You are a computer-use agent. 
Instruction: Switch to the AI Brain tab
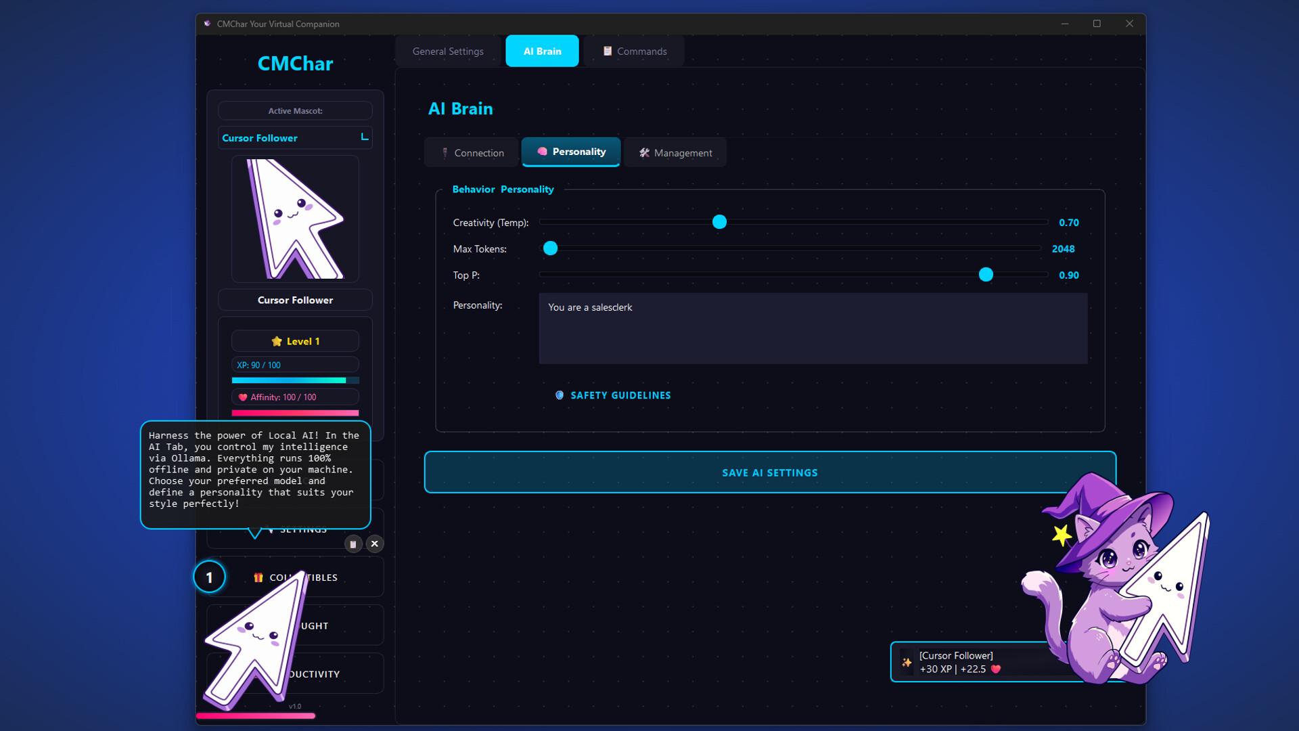pos(541,51)
